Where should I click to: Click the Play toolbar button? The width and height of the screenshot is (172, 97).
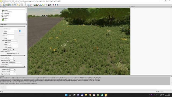[23, 5]
